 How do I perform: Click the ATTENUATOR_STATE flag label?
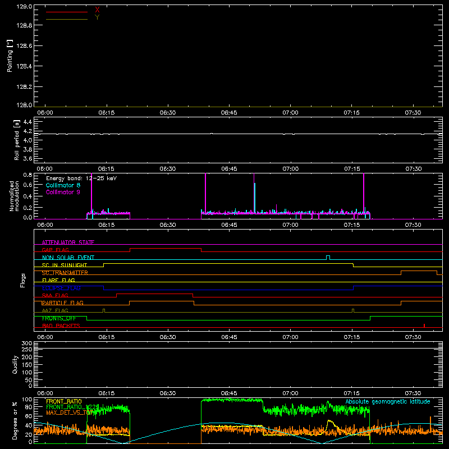click(x=68, y=242)
